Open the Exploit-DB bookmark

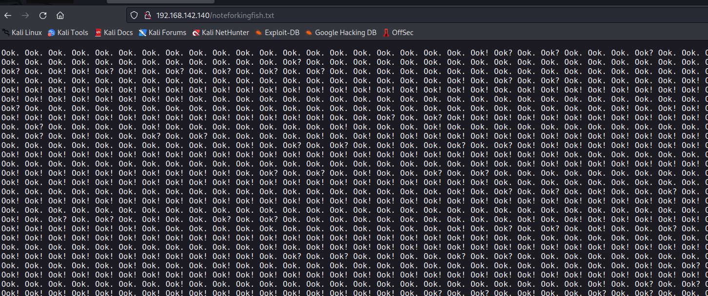pyautogui.click(x=277, y=33)
